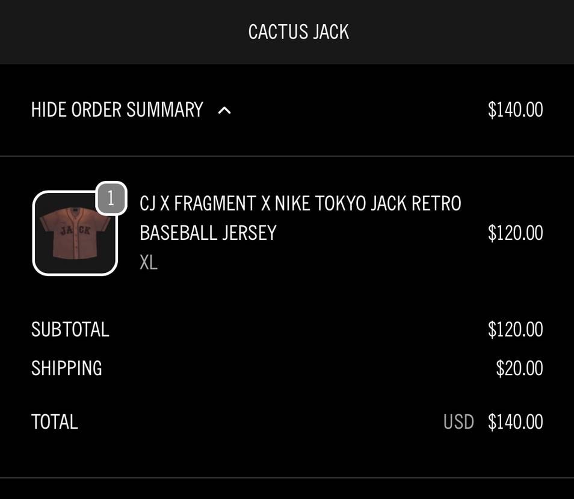Collapse the order summary chevron arrow
The width and height of the screenshot is (574, 499).
(x=224, y=111)
